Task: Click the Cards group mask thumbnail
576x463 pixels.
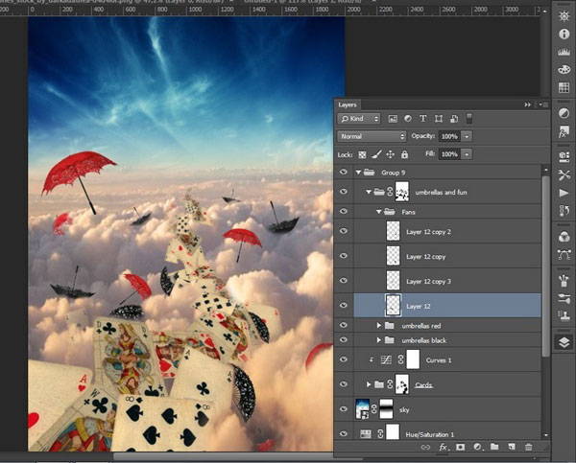Action: pos(402,384)
